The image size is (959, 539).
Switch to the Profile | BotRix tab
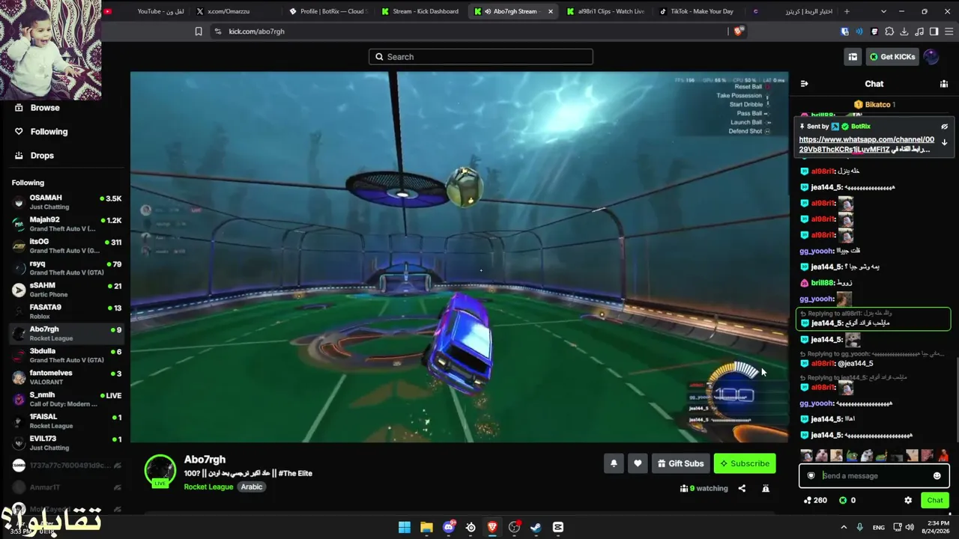[329, 11]
